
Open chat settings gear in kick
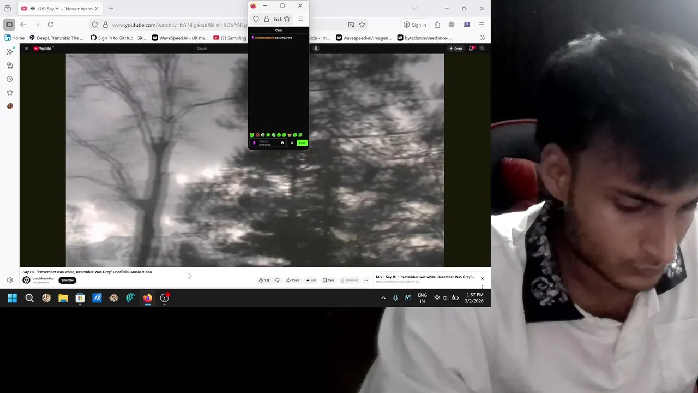(x=292, y=143)
